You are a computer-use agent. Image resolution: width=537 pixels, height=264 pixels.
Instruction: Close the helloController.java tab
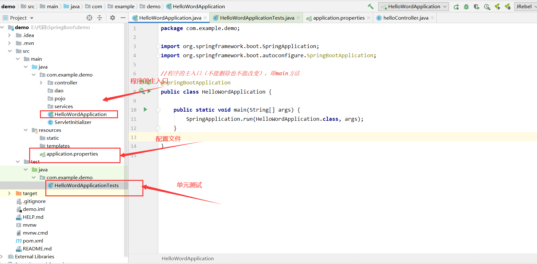[x=432, y=18]
